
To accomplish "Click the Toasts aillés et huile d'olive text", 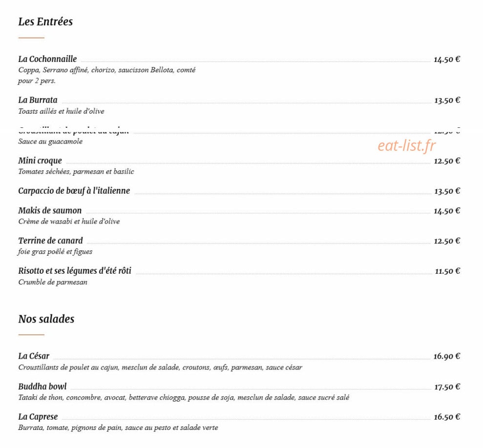I will pyautogui.click(x=61, y=111).
